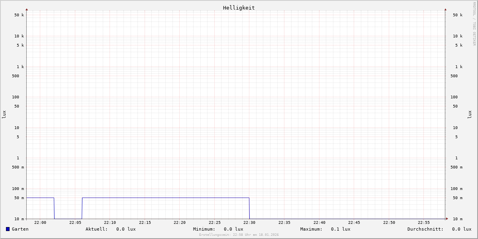Select the "Durchschnitt: 0.0 lux" value

point(439,229)
